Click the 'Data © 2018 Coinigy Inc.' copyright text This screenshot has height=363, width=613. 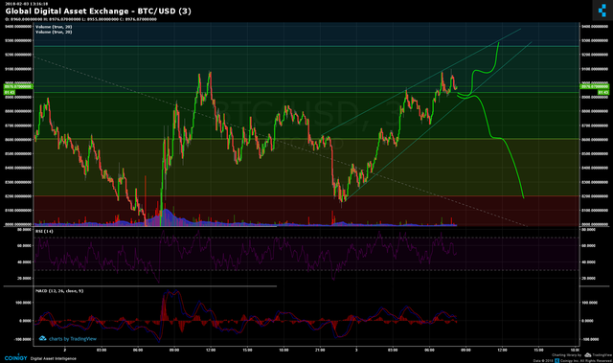tap(573, 361)
